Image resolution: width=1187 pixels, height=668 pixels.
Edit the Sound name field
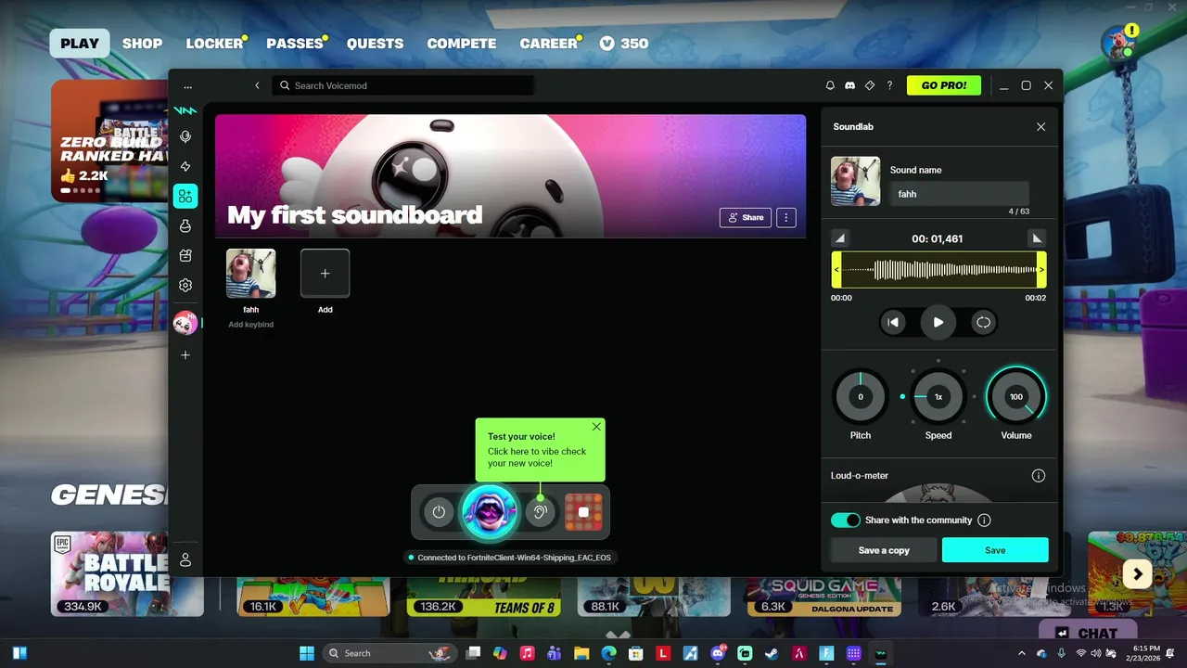959,194
